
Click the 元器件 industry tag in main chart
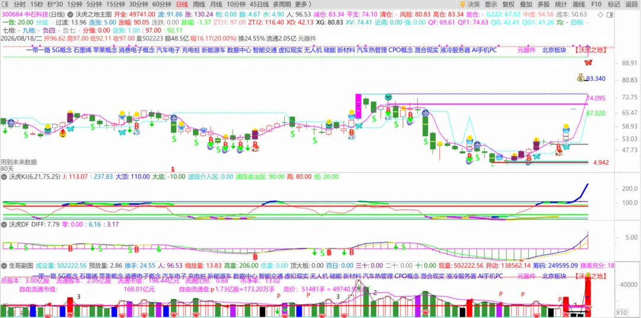(x=526, y=50)
